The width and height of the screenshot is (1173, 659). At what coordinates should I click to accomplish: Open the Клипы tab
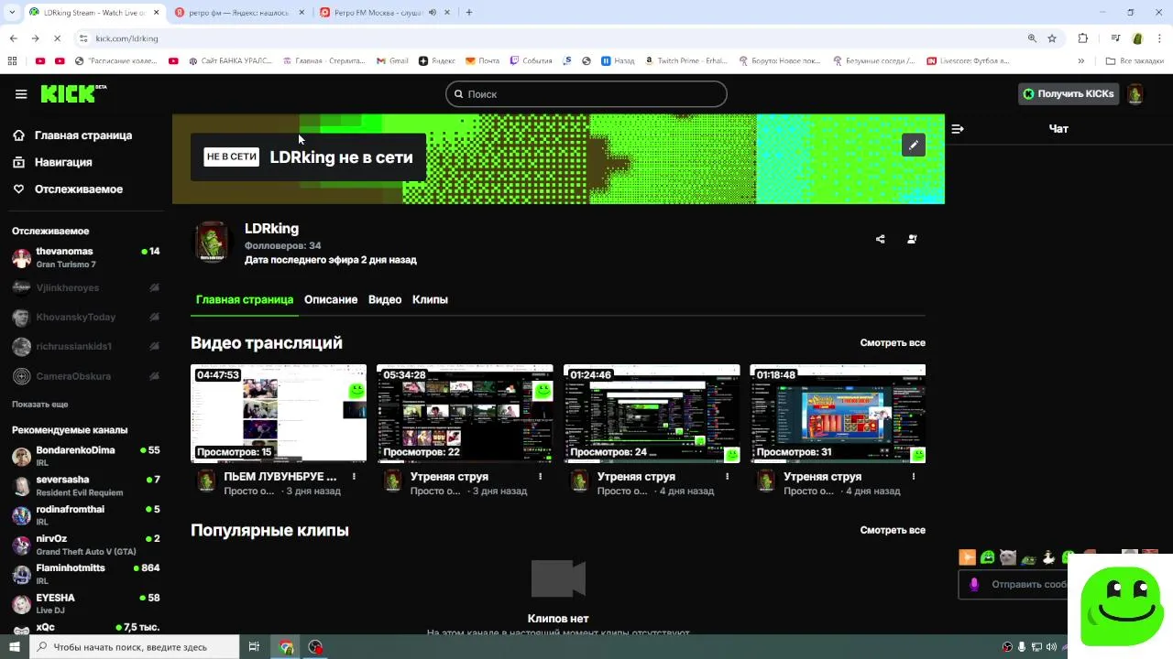pos(430,299)
